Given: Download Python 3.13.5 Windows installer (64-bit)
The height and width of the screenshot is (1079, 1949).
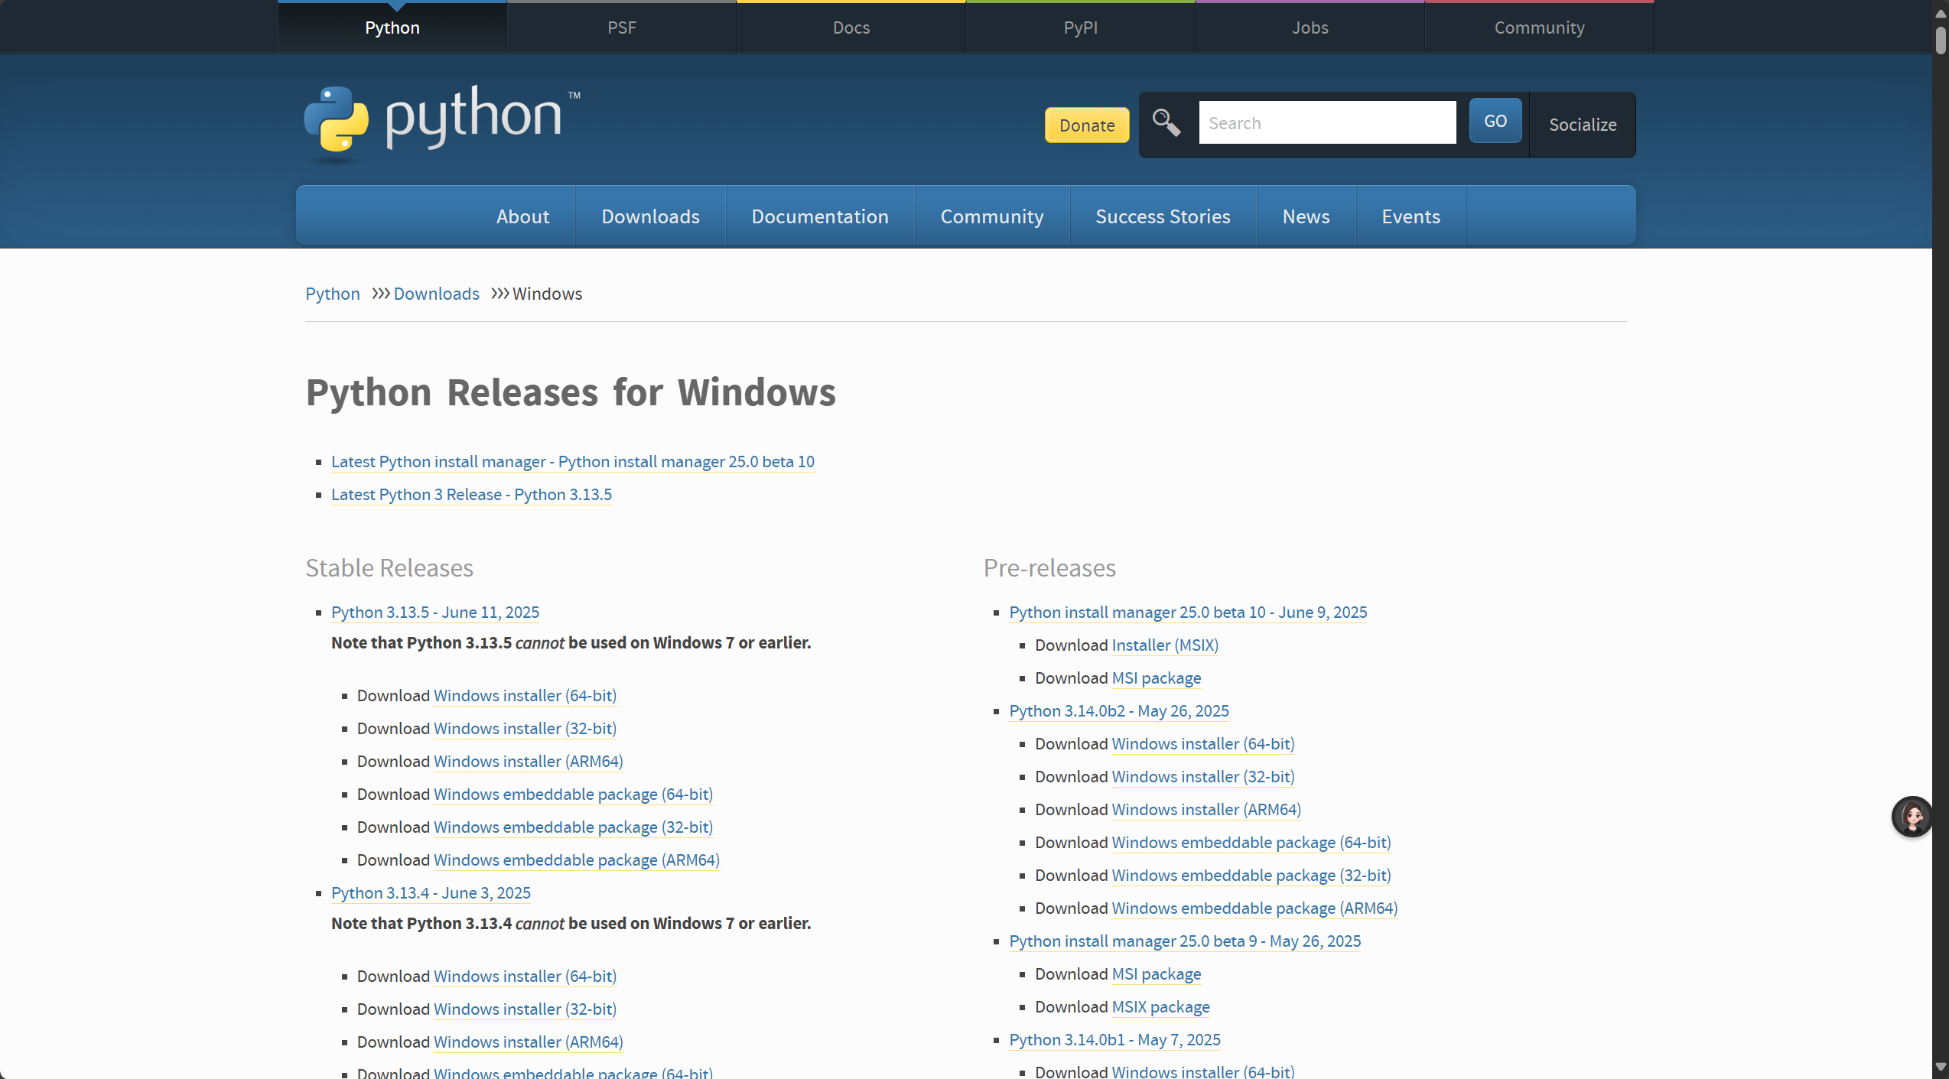Looking at the screenshot, I should click(525, 696).
